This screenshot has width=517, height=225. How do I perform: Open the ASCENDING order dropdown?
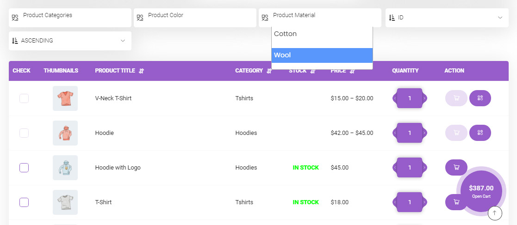(70, 41)
